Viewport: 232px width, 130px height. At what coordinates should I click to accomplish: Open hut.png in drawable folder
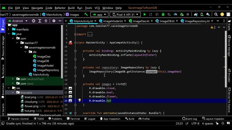[x=29, y=111]
